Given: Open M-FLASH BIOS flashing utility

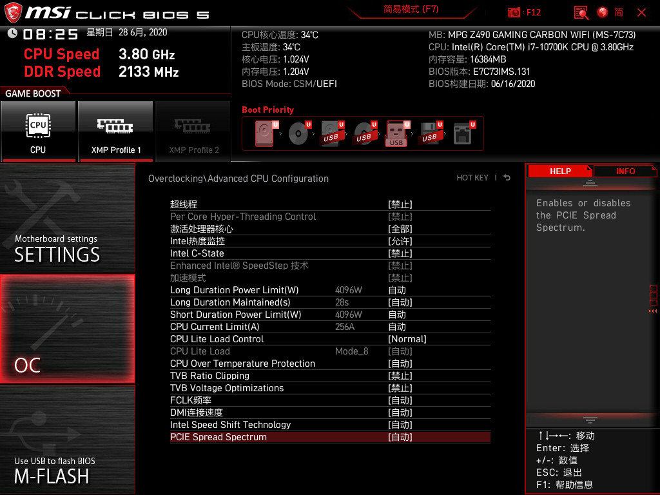Looking at the screenshot, I should point(67,440).
